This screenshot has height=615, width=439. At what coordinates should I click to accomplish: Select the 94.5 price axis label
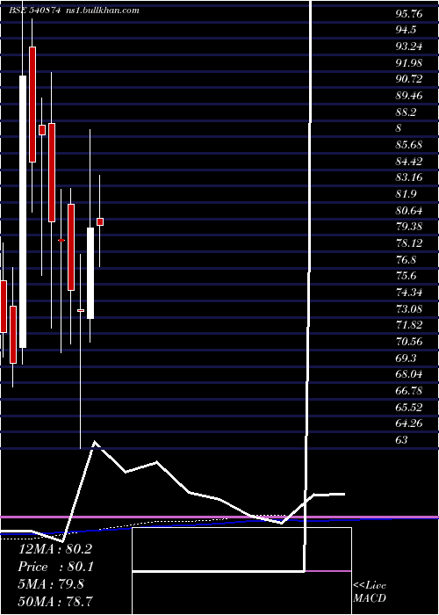[x=406, y=30]
